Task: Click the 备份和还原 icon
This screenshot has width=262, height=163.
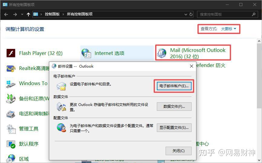Action: click(11, 99)
